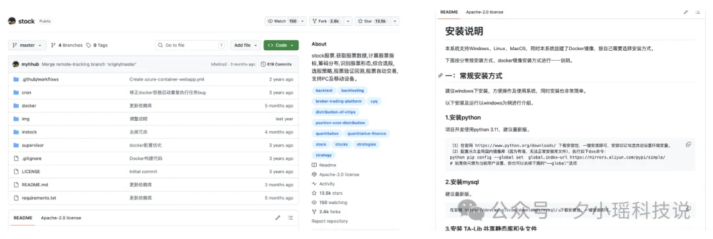
Task: Fork the stock repository
Action: 326,21
